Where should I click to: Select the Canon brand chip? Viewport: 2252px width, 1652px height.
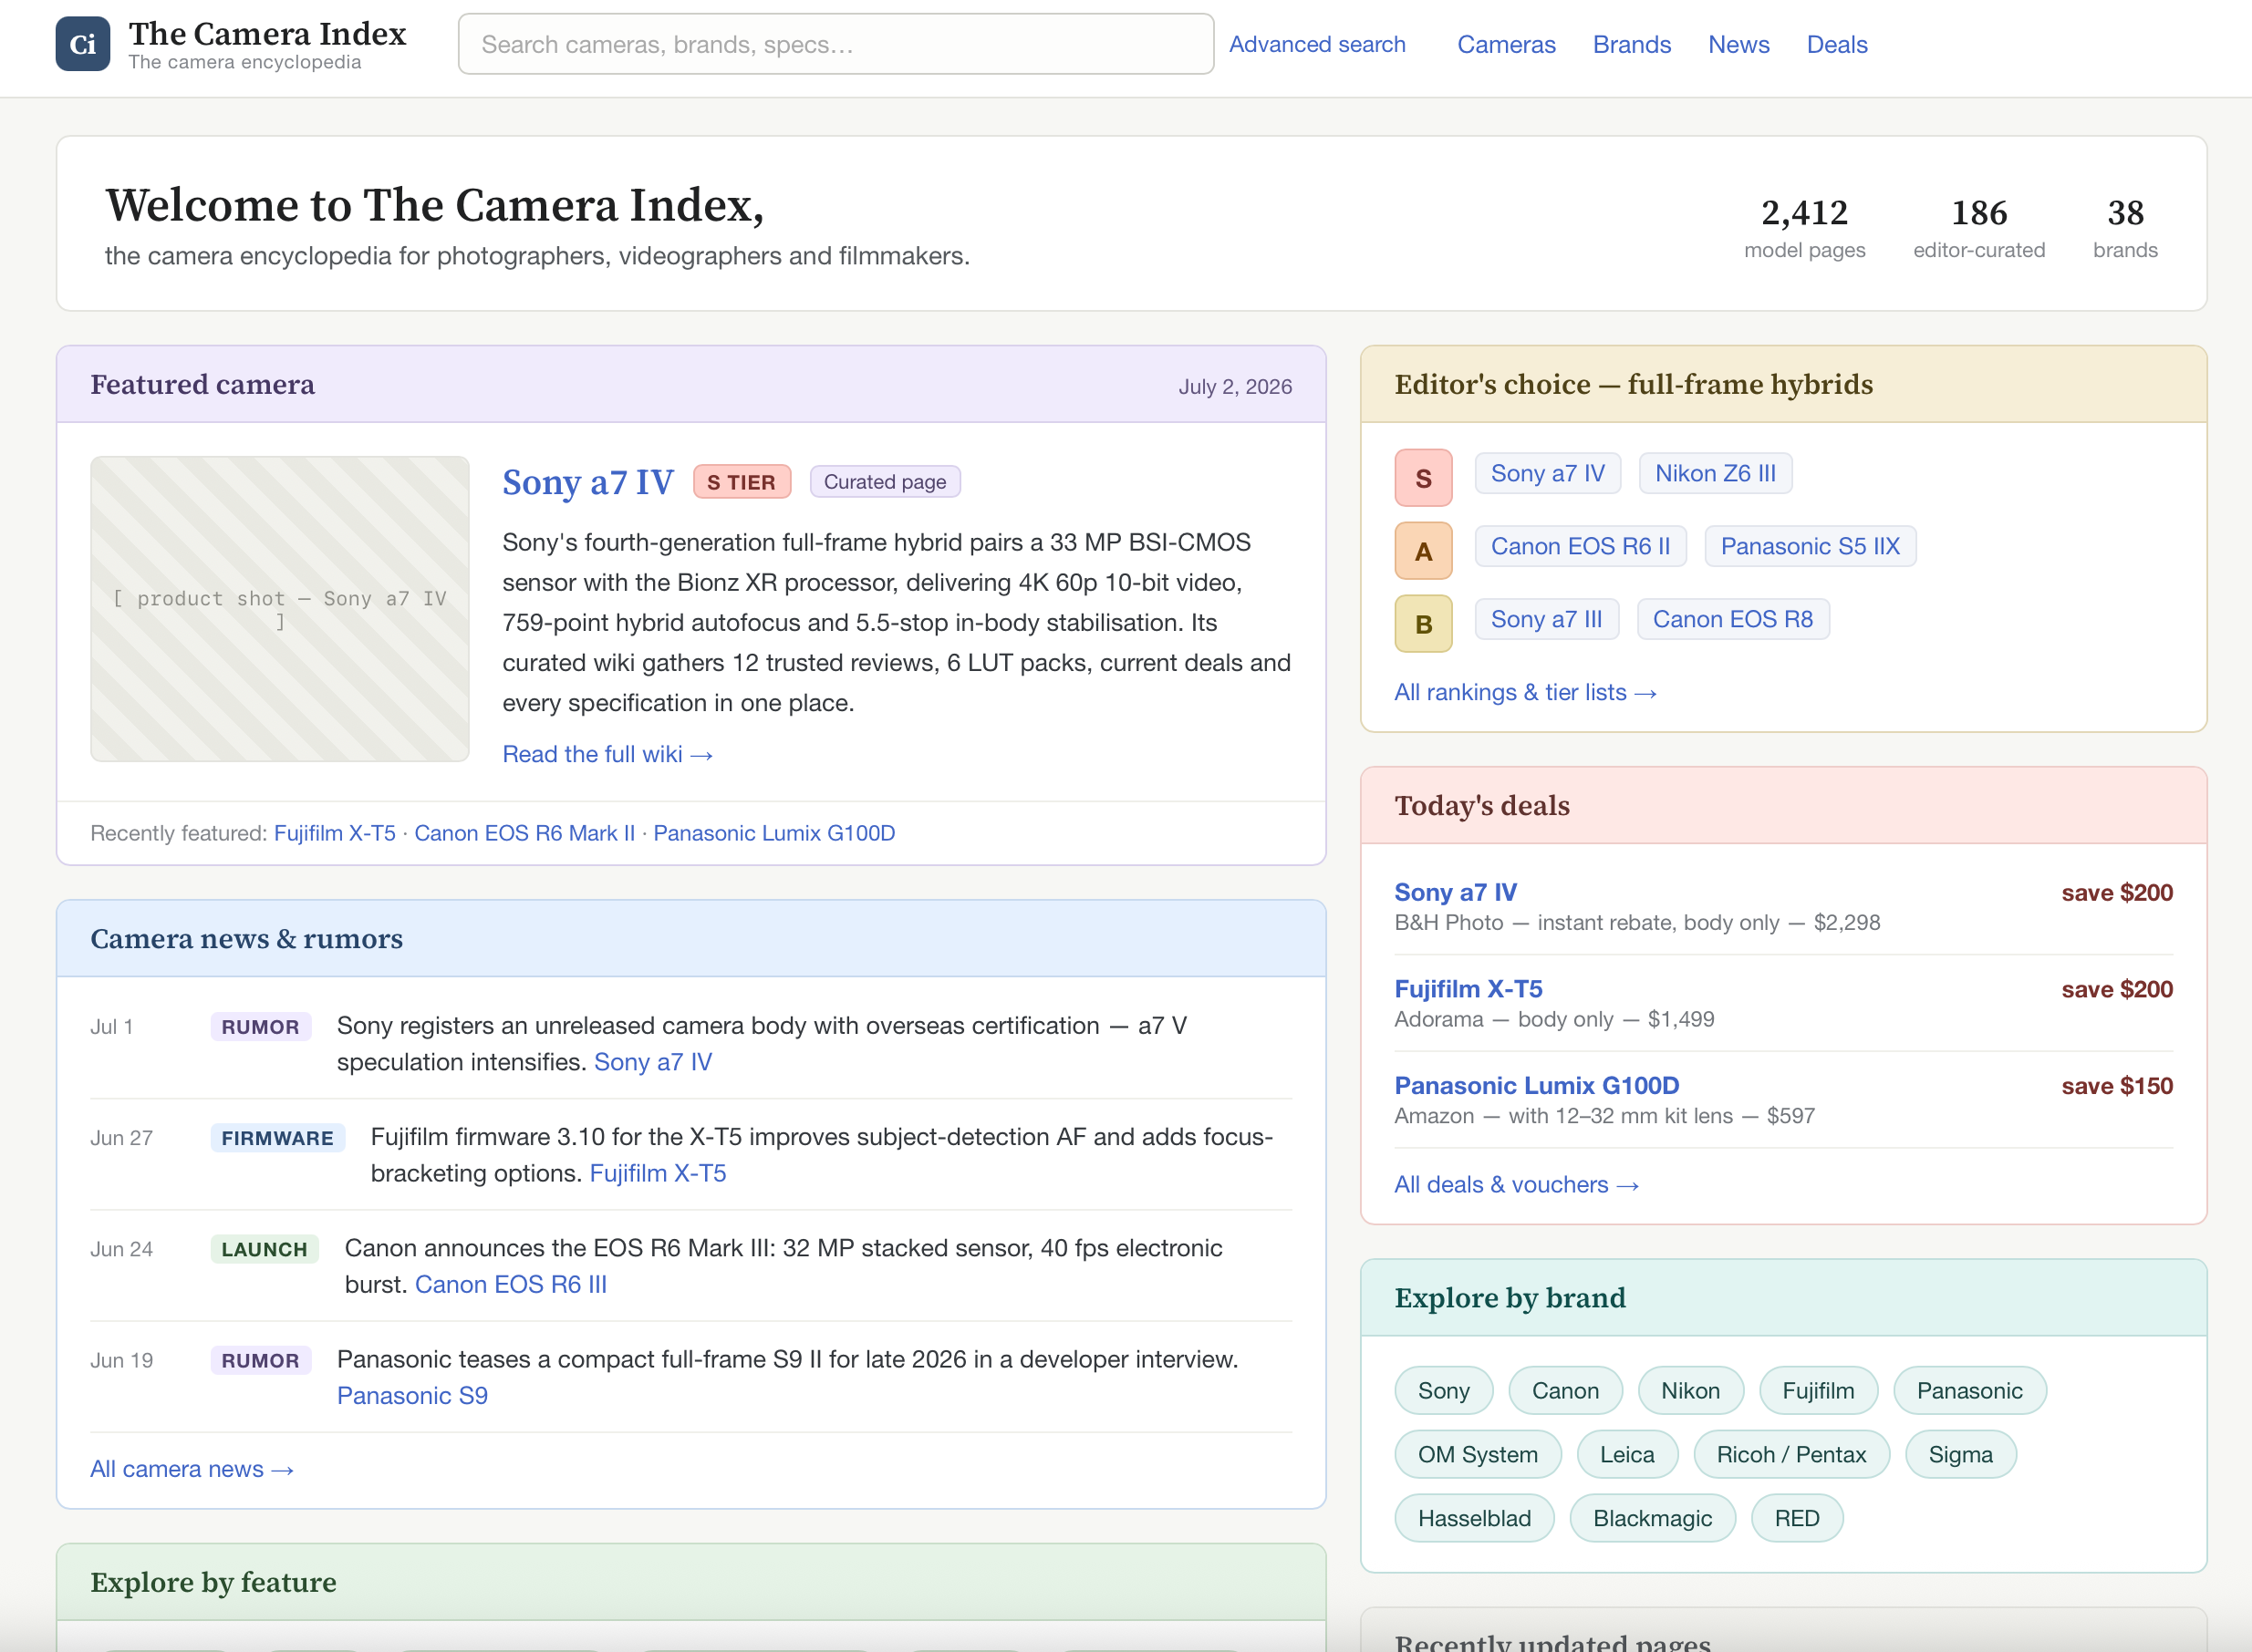(1566, 1391)
